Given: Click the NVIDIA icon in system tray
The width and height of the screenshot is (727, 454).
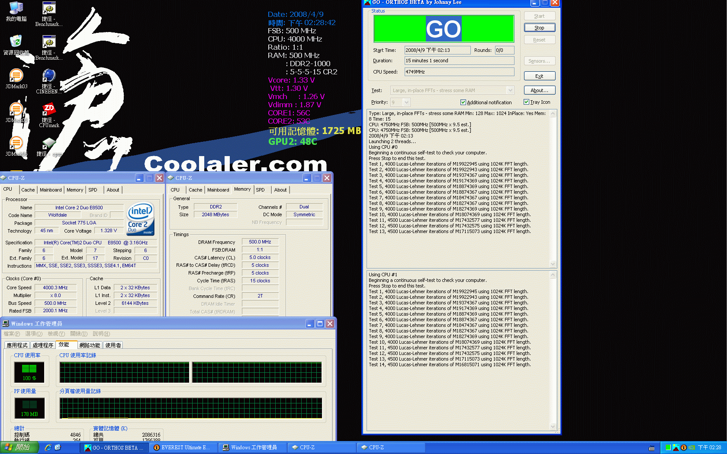Looking at the screenshot, I should tap(692, 448).
